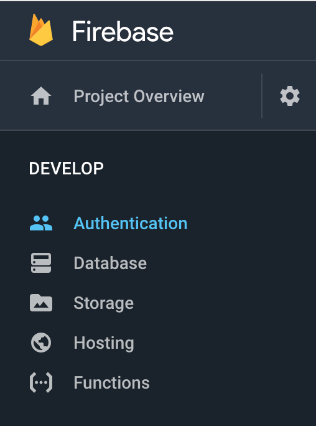The height and width of the screenshot is (426, 316).
Task: Open the home icon for Project Overview
Action: click(x=41, y=96)
